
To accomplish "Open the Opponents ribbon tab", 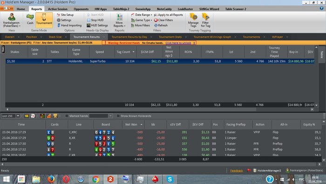I will coord(81,9).
